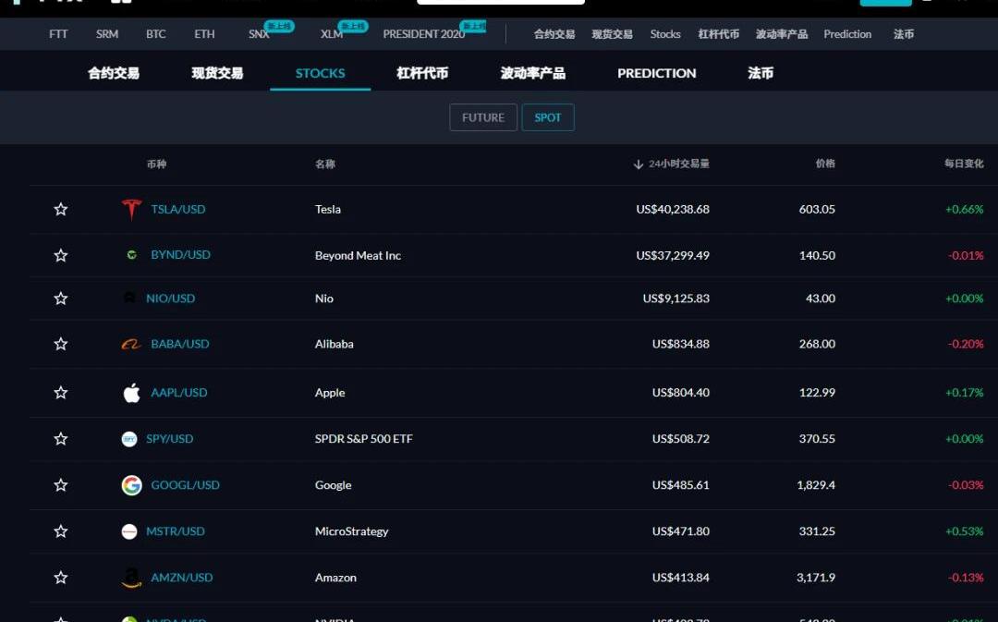Click the Amazon logo icon
This screenshot has width=998, height=622.
(x=132, y=578)
